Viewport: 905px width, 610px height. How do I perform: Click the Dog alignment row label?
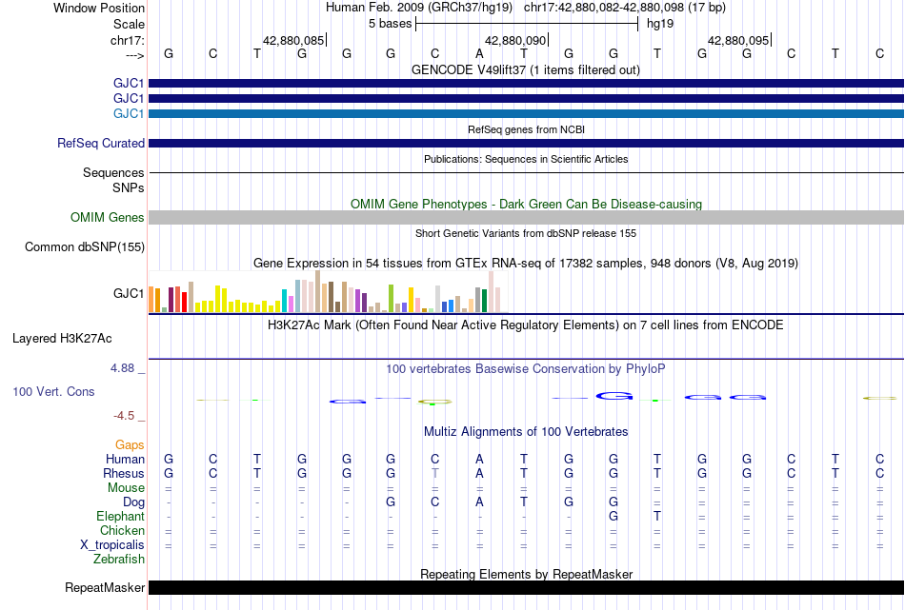click(133, 502)
